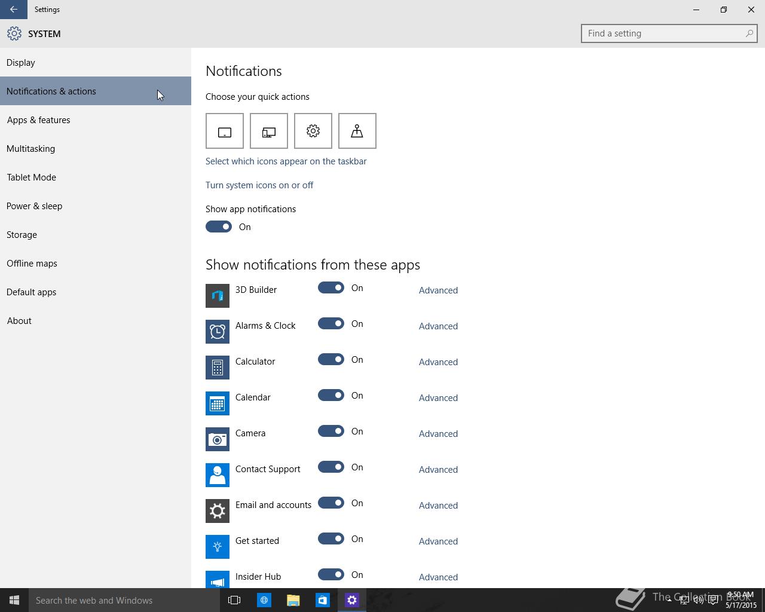This screenshot has width=765, height=612.
Task: Click the back arrow in Settings title bar
Action: pos(13,10)
